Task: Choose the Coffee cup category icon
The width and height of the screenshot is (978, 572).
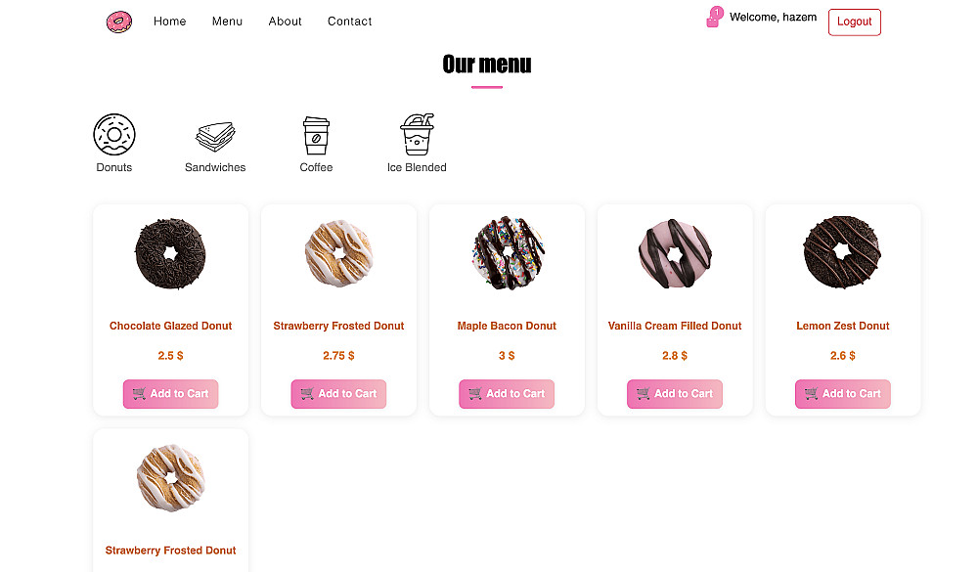Action: click(316, 135)
